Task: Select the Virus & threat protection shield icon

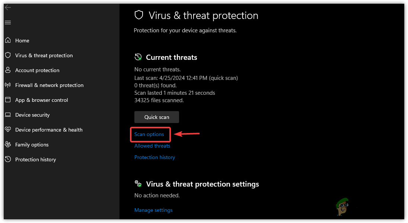Action: [x=8, y=55]
